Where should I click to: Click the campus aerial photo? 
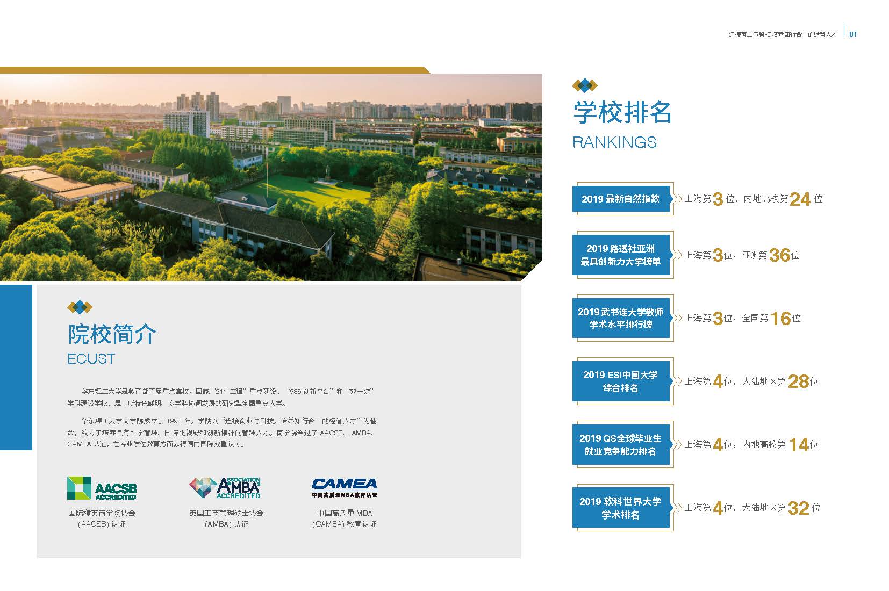pyautogui.click(x=269, y=177)
